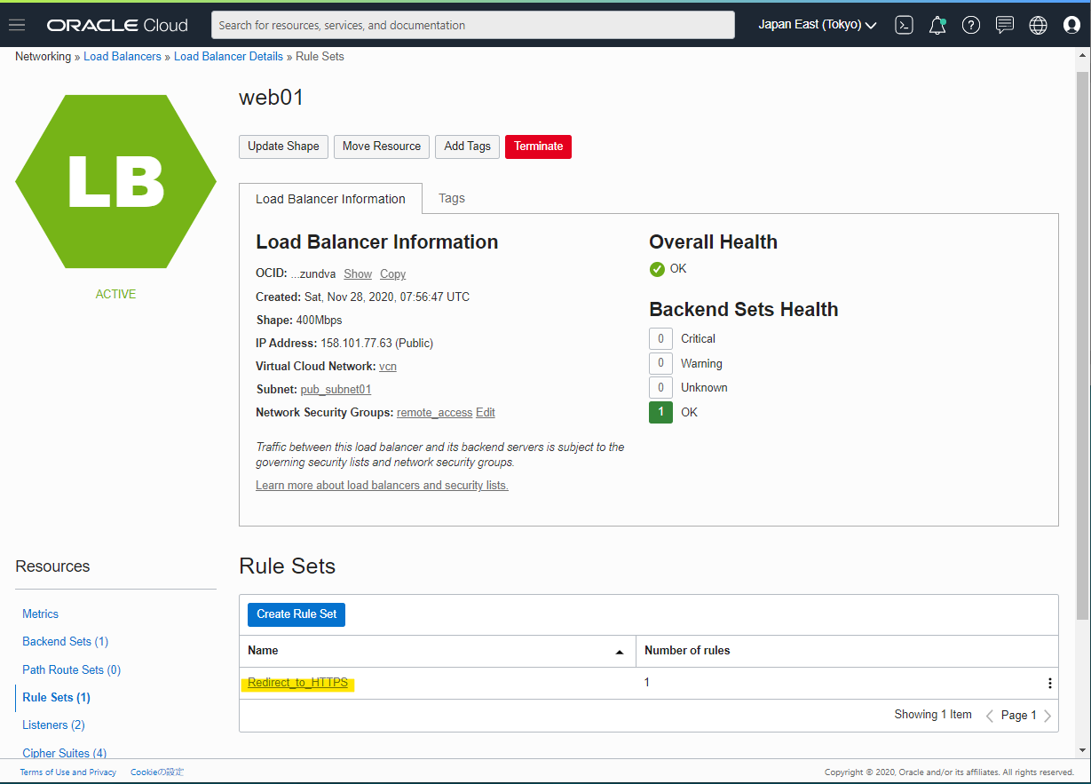Image resolution: width=1091 pixels, height=784 pixels.
Task: Click the ACTIVE status label
Action: (115, 294)
